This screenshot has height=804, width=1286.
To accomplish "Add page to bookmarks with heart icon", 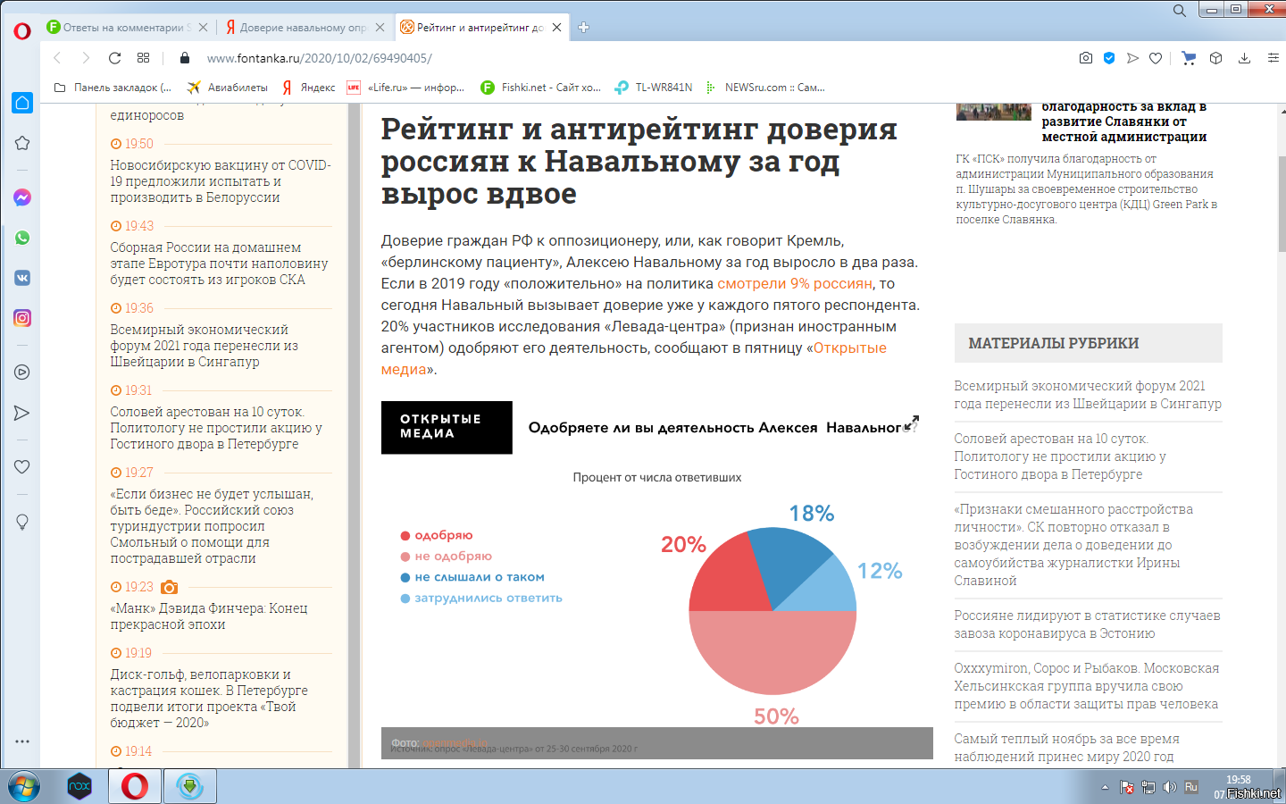I will (1156, 58).
